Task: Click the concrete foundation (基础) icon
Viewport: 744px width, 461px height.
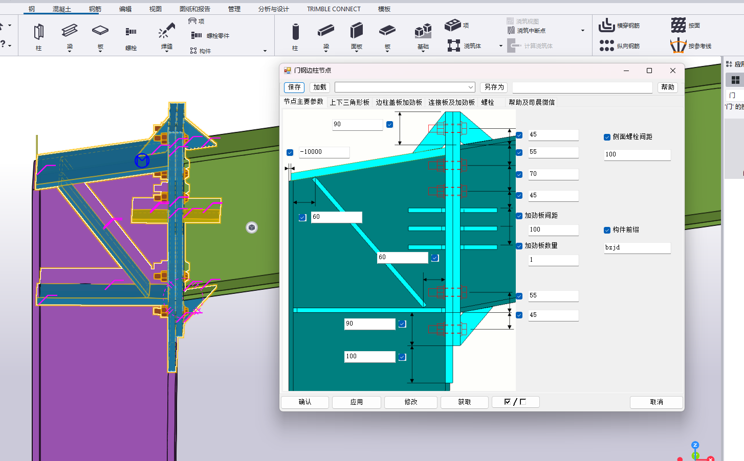Action: [x=423, y=31]
